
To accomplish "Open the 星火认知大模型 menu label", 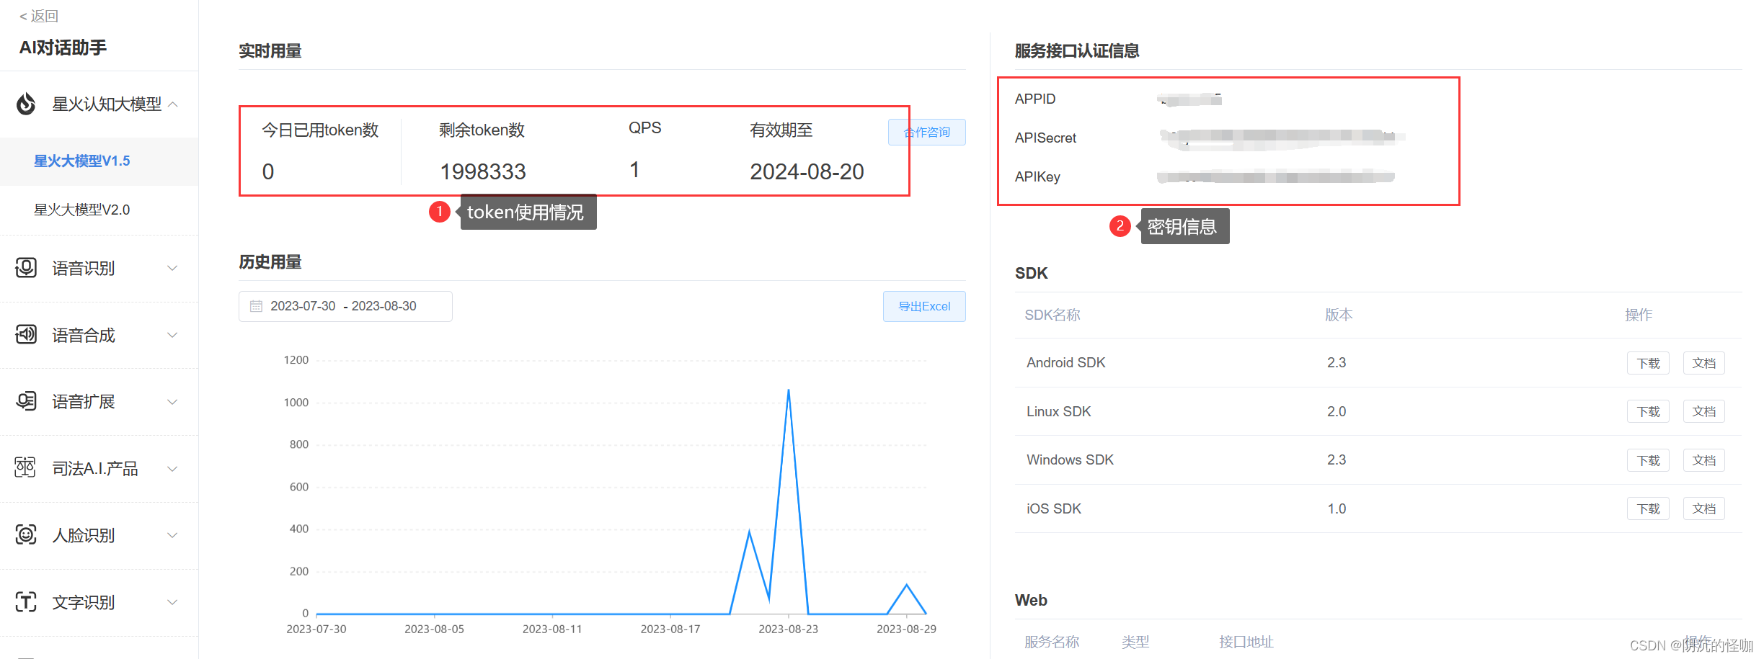I will pos(107,104).
